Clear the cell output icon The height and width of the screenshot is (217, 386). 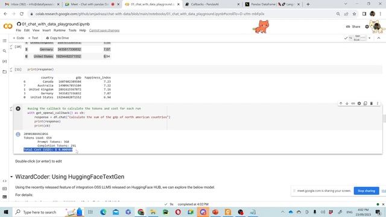[x=18, y=134]
